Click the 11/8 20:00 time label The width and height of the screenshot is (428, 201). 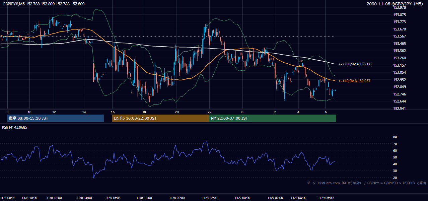point(177,198)
